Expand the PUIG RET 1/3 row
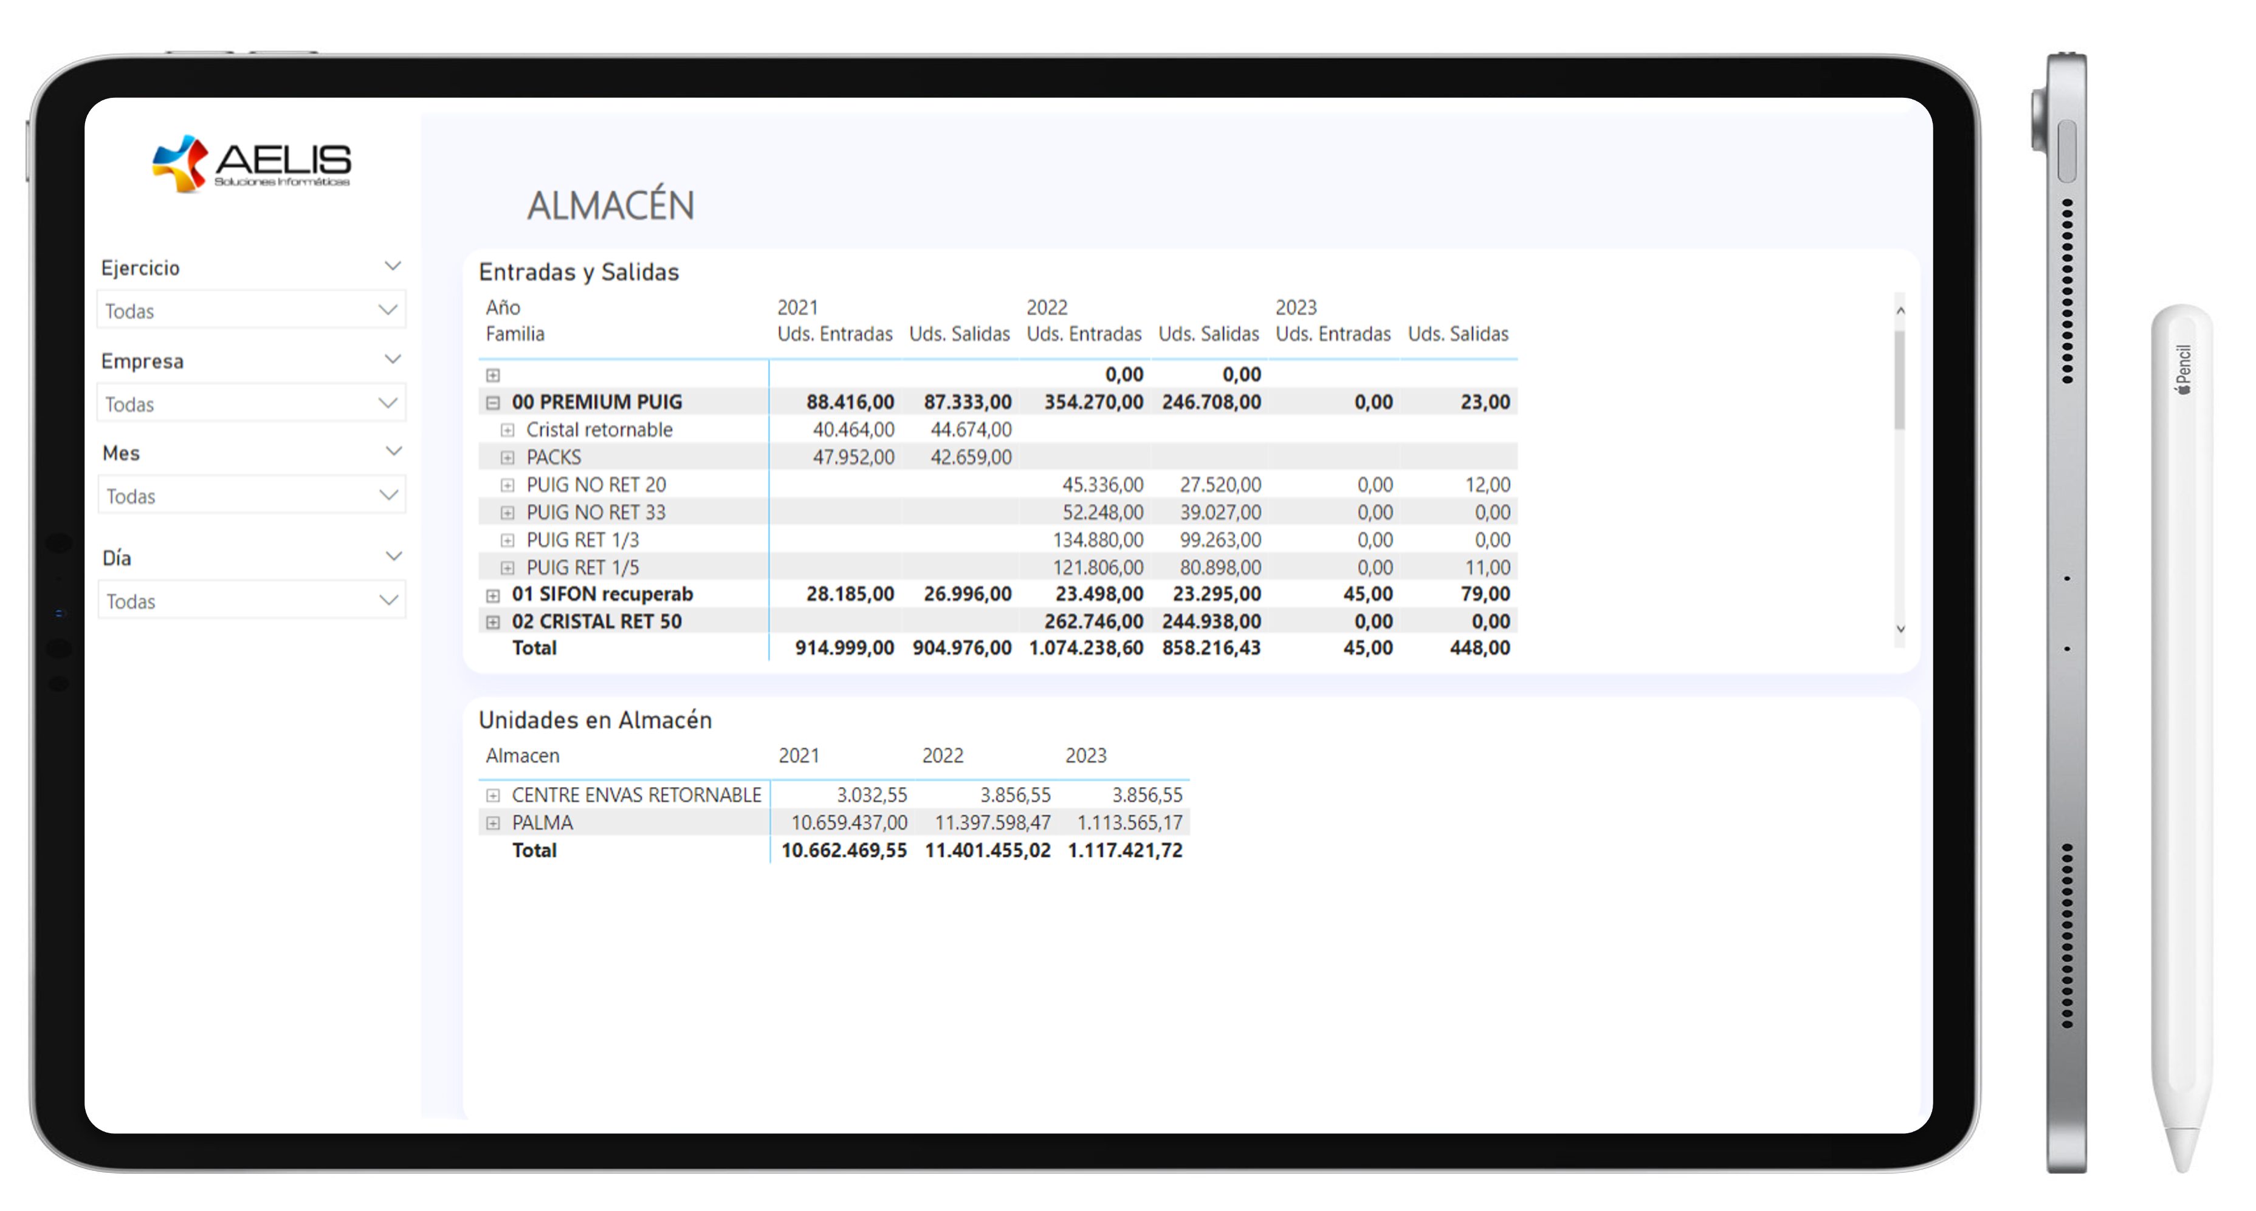2256x1211 pixels. [x=507, y=541]
